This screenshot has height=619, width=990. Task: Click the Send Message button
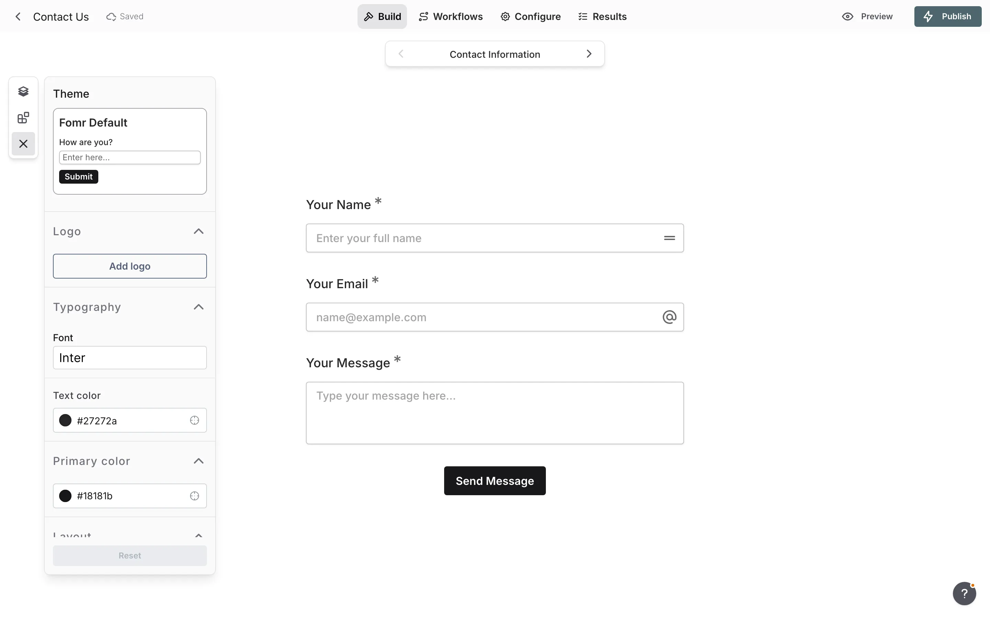pos(495,481)
